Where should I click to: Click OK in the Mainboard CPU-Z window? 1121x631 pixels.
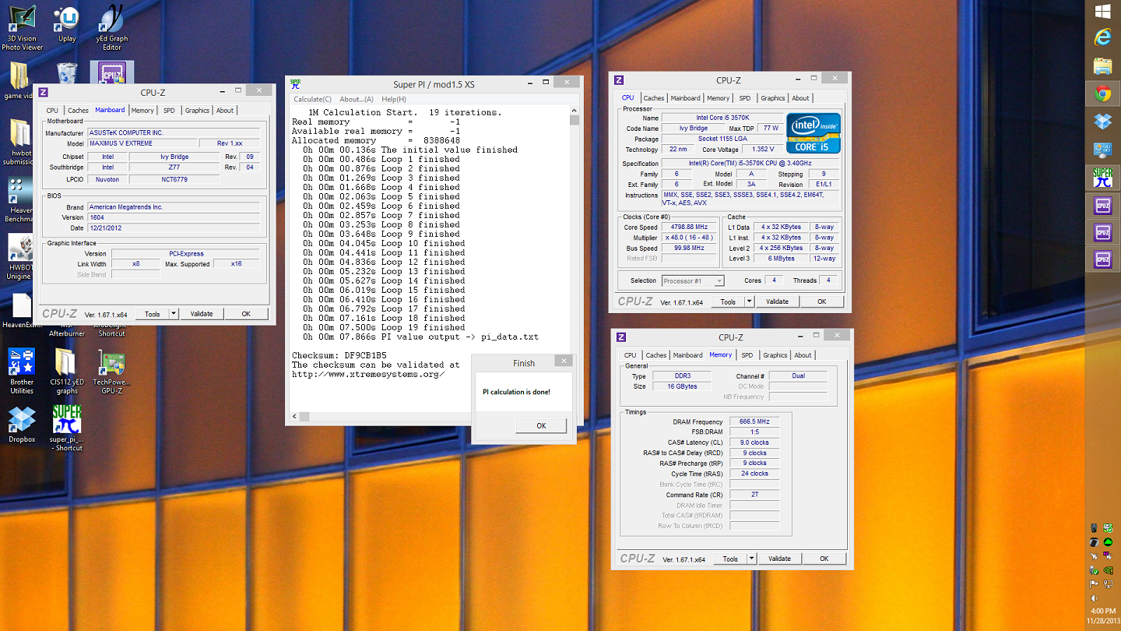coord(246,314)
